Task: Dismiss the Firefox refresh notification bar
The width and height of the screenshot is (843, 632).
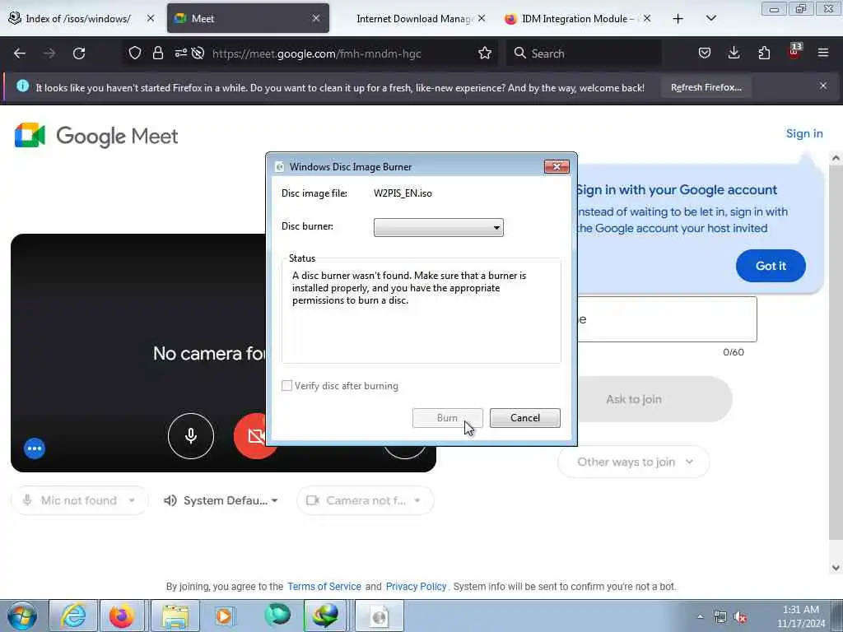Action: click(x=822, y=86)
